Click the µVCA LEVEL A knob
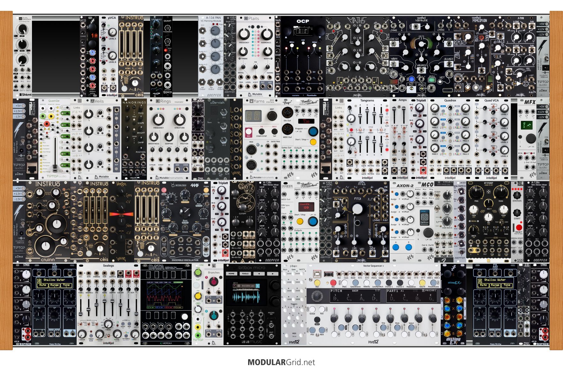The height and width of the screenshot is (369, 563). [x=112, y=32]
